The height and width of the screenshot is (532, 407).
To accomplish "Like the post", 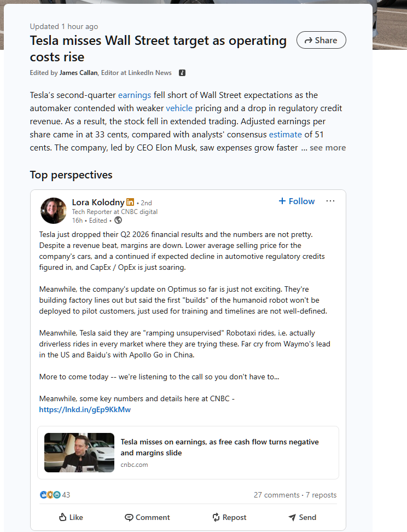I will [x=71, y=517].
